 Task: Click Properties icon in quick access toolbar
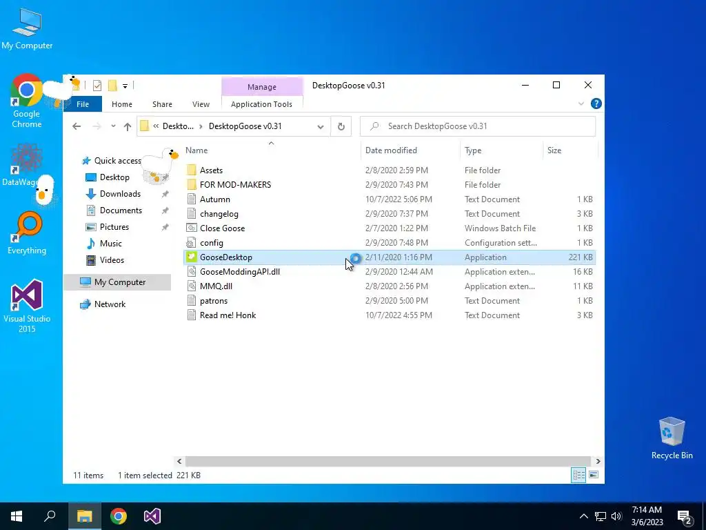[x=97, y=85]
